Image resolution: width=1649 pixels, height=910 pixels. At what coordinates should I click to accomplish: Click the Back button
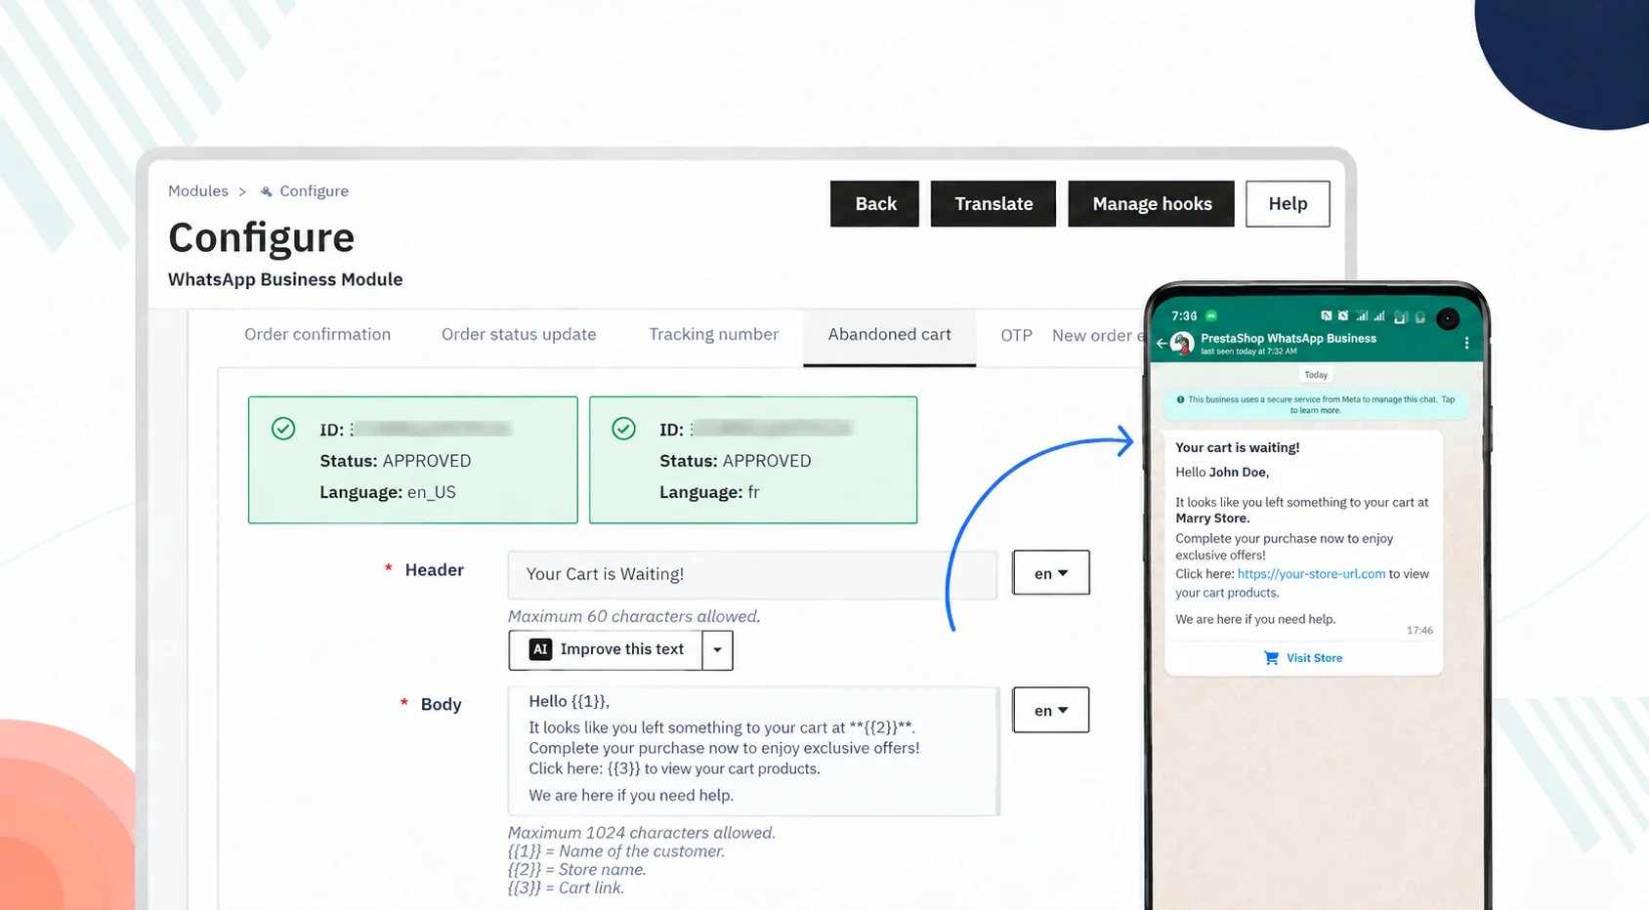pyautogui.click(x=874, y=204)
